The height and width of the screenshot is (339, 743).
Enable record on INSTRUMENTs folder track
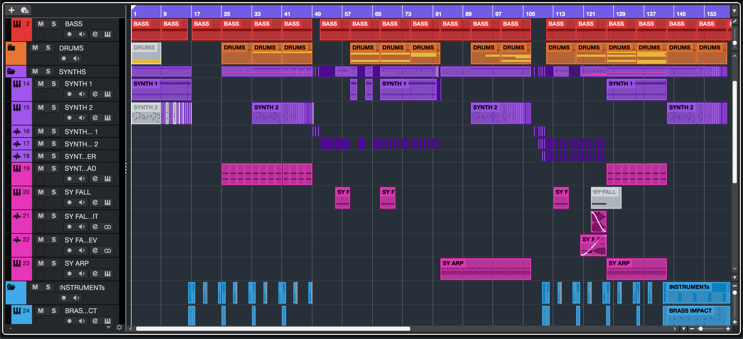point(64,298)
